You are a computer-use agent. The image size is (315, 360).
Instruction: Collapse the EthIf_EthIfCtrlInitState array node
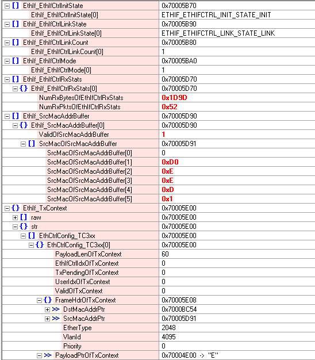[7, 6]
